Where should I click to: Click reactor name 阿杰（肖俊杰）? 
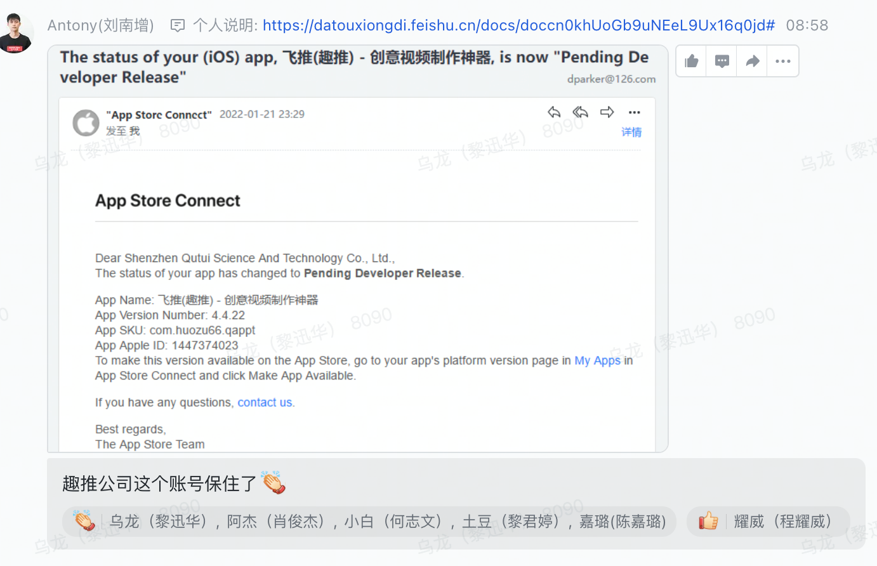[x=276, y=522]
